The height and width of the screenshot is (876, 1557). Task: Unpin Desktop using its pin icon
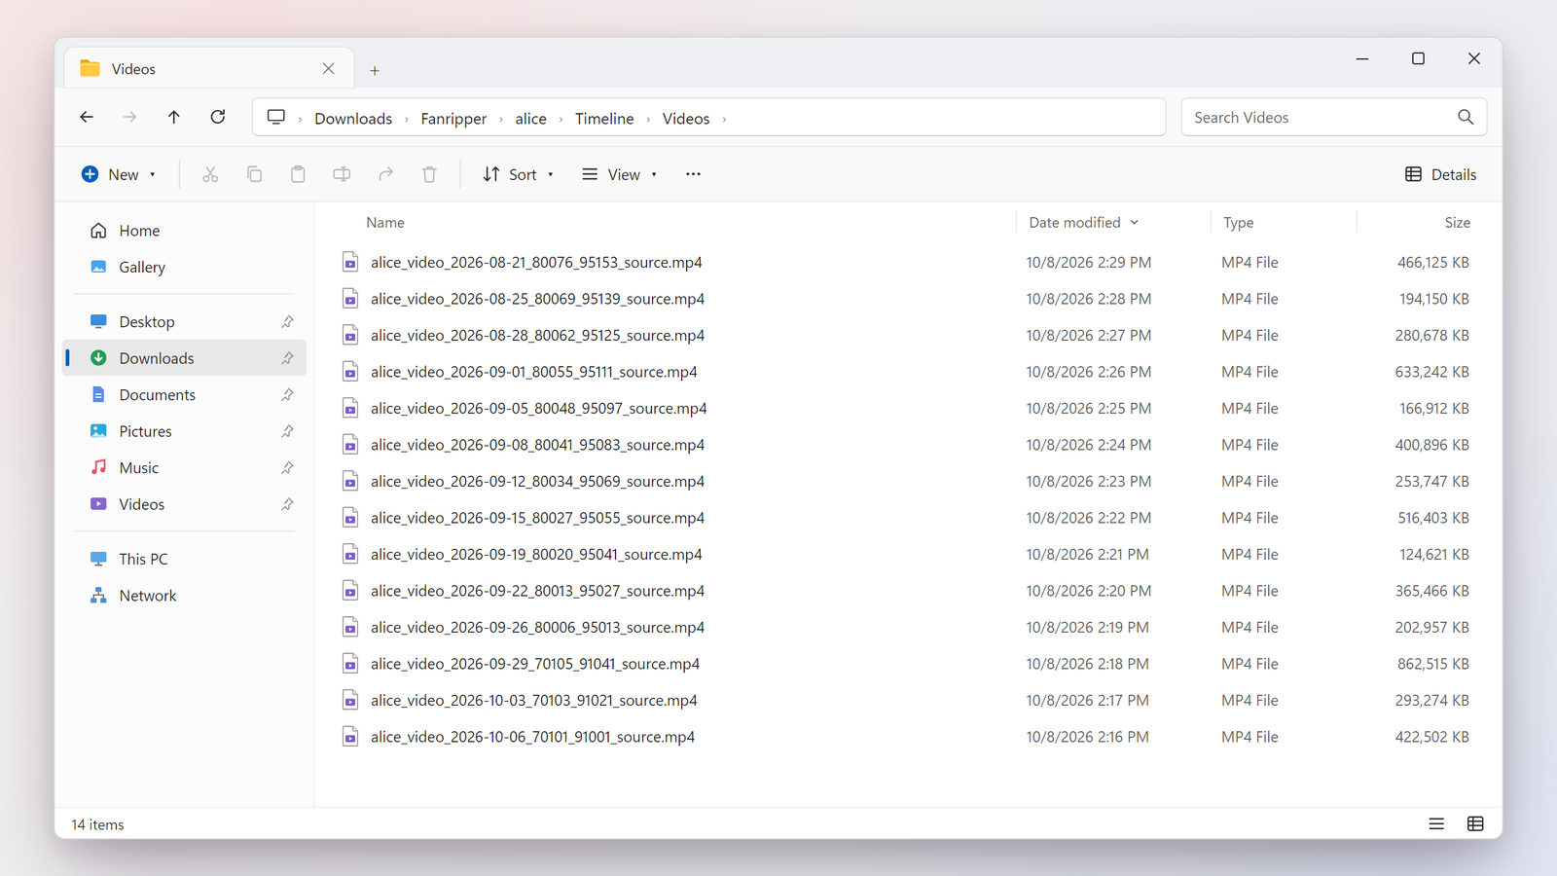287,321
